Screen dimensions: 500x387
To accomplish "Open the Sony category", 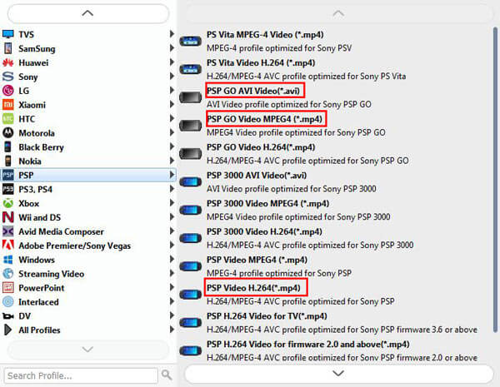I will [88, 77].
